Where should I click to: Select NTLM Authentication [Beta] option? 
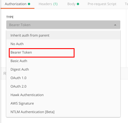tap(63, 112)
